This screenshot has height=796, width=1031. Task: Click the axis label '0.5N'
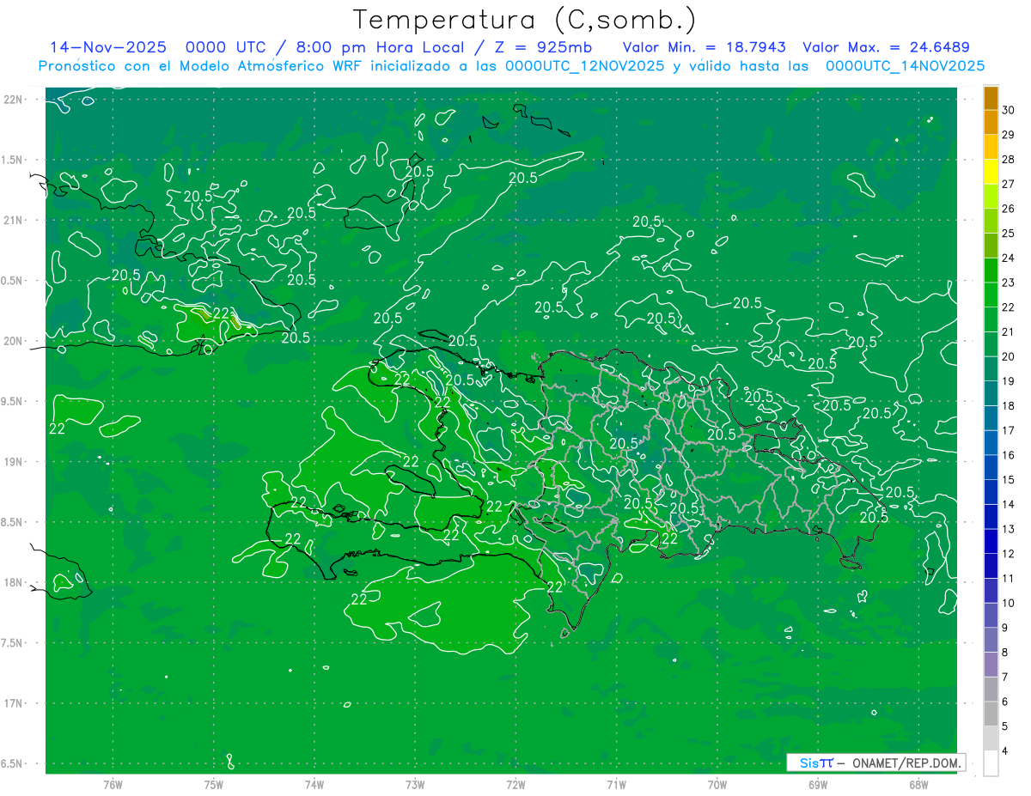(12, 281)
